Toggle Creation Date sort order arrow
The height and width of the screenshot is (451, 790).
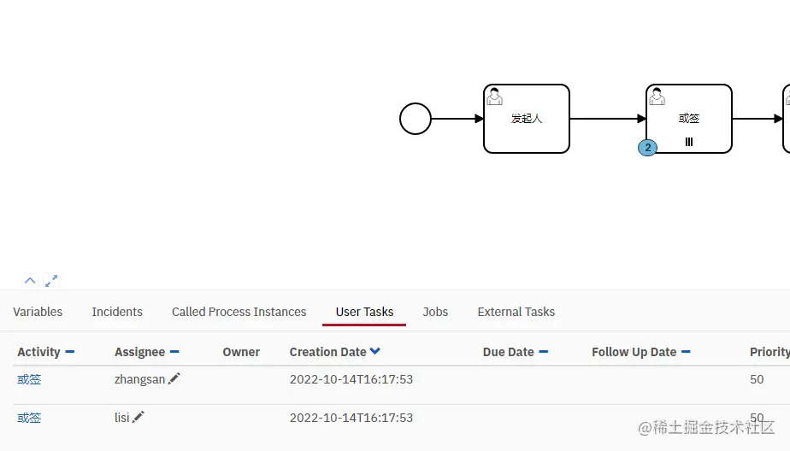tap(374, 351)
